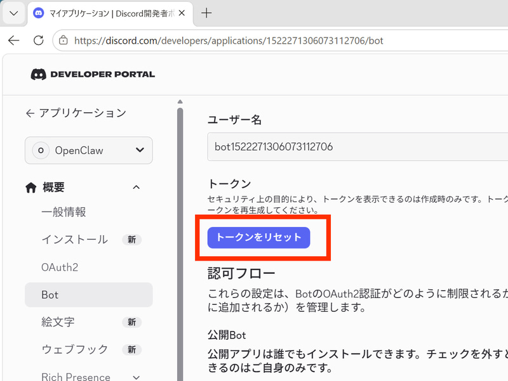Image resolution: width=508 pixels, height=381 pixels.
Task: Click the Discord Developer Portal logo
Action: tap(93, 74)
